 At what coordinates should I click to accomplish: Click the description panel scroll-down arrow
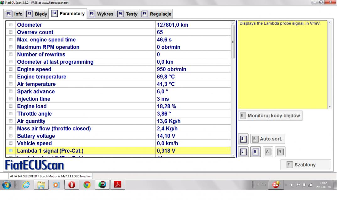coord(329,107)
